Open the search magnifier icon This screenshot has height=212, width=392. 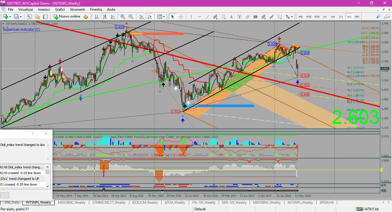[379, 17]
